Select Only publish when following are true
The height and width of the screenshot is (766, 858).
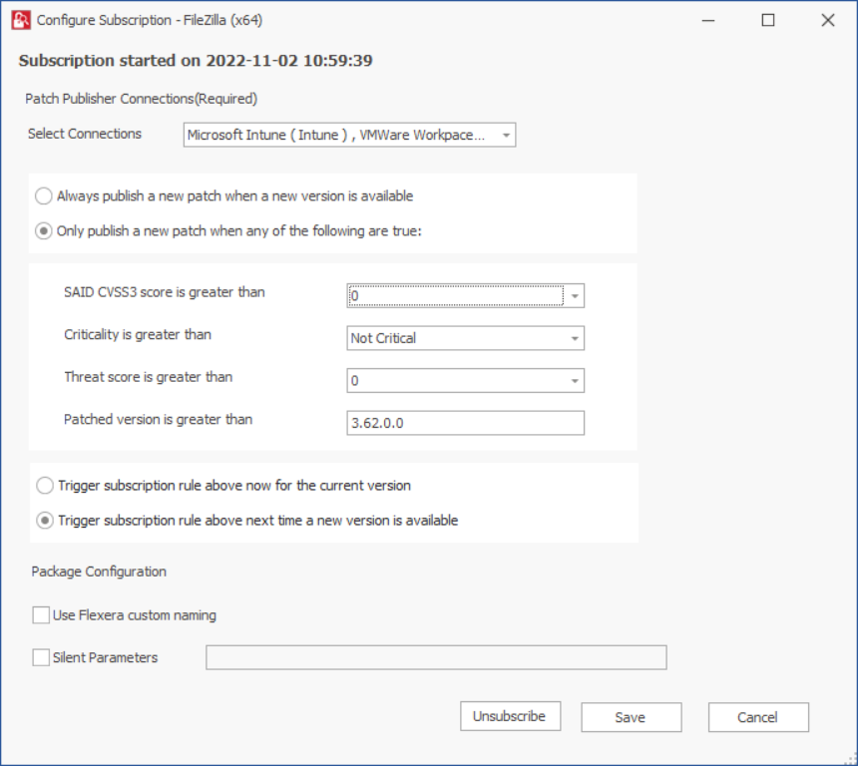point(44,230)
